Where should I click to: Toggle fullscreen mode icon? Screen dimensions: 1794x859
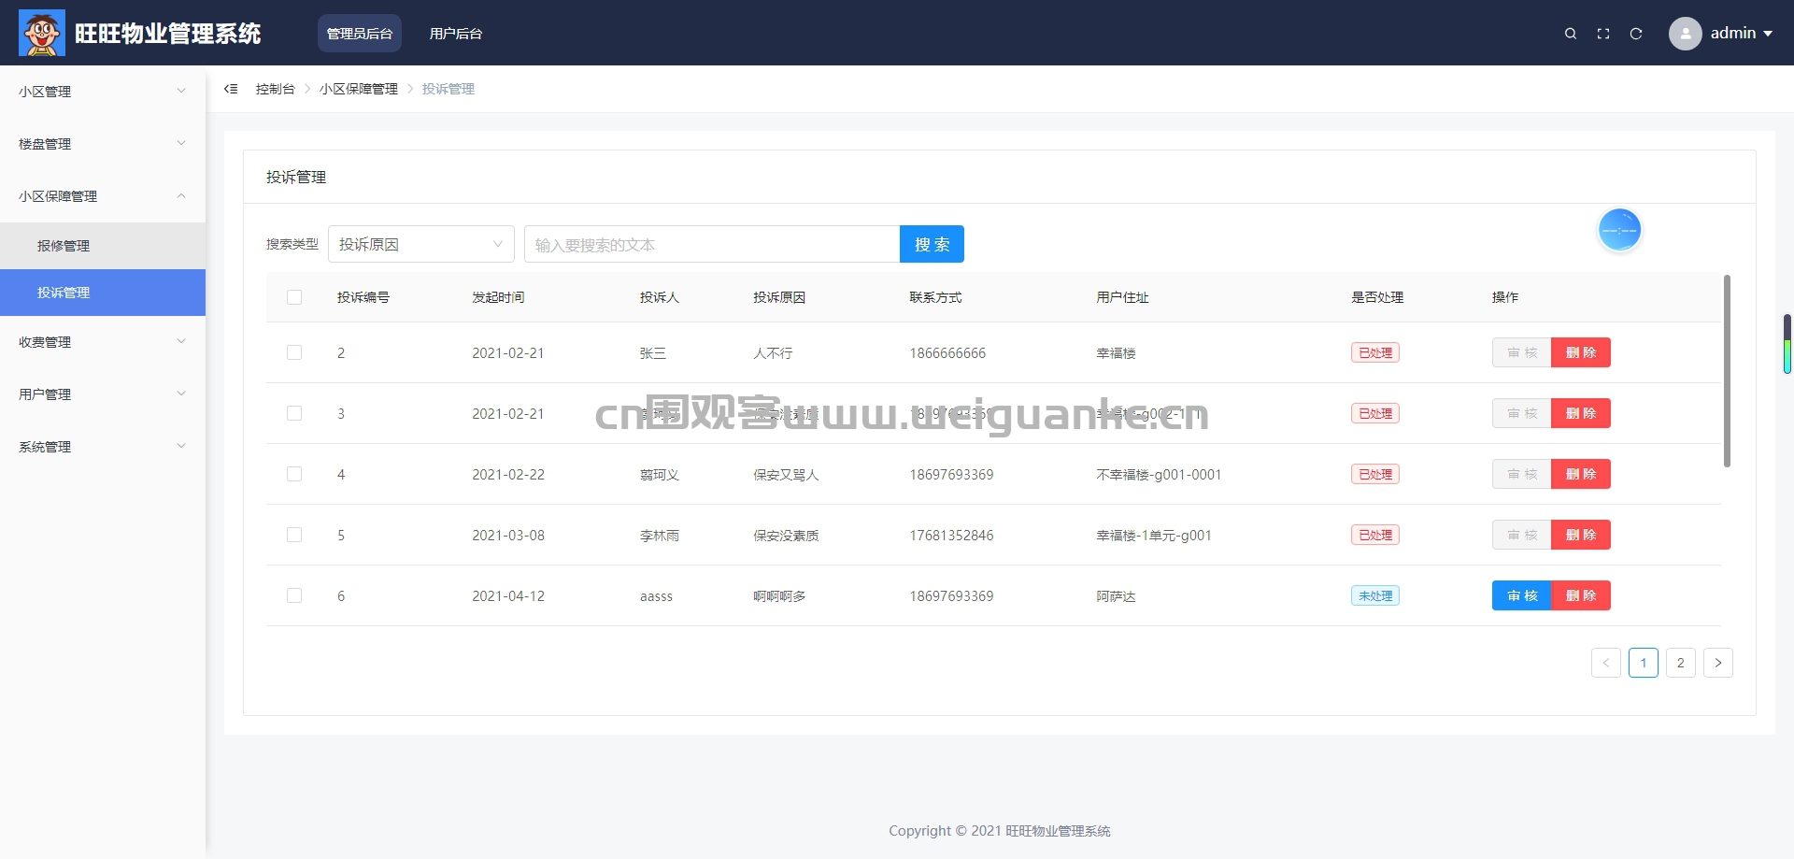coord(1603,34)
